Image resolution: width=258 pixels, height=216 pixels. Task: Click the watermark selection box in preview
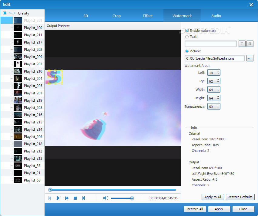[55, 77]
